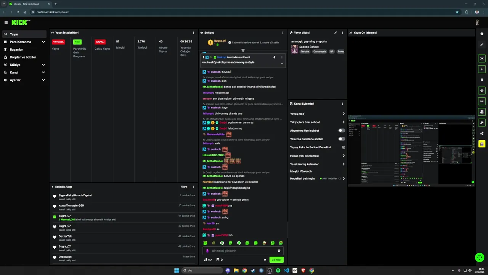This screenshot has height=275, width=488.
Task: Open the hamburger menu beside the KICK logo
Action: [6, 23]
